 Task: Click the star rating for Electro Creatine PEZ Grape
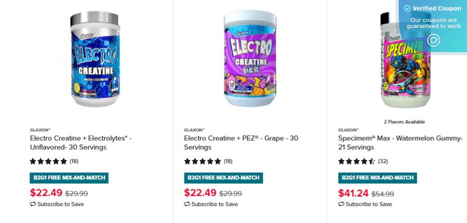pos(202,161)
